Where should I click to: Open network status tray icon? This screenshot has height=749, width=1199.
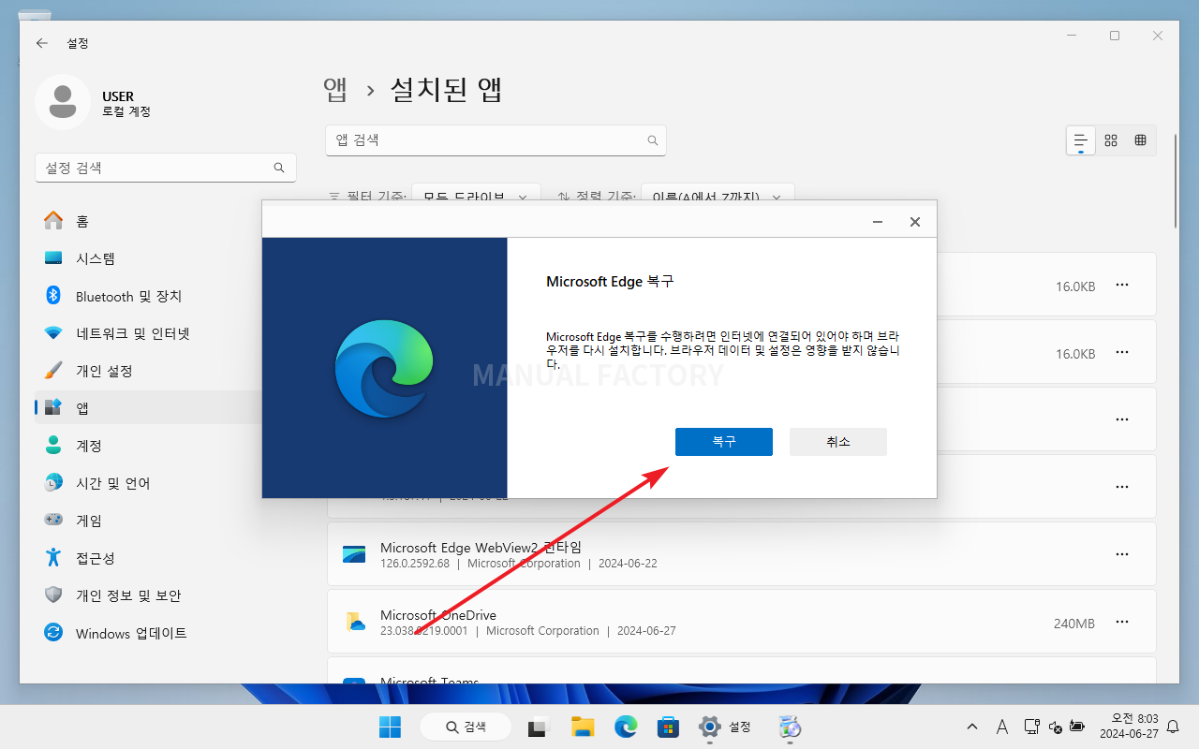[x=1031, y=727]
